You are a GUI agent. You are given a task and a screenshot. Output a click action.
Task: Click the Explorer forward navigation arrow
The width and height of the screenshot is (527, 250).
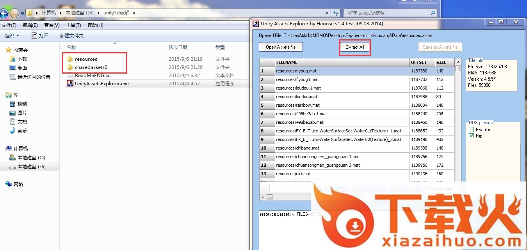tap(14, 14)
